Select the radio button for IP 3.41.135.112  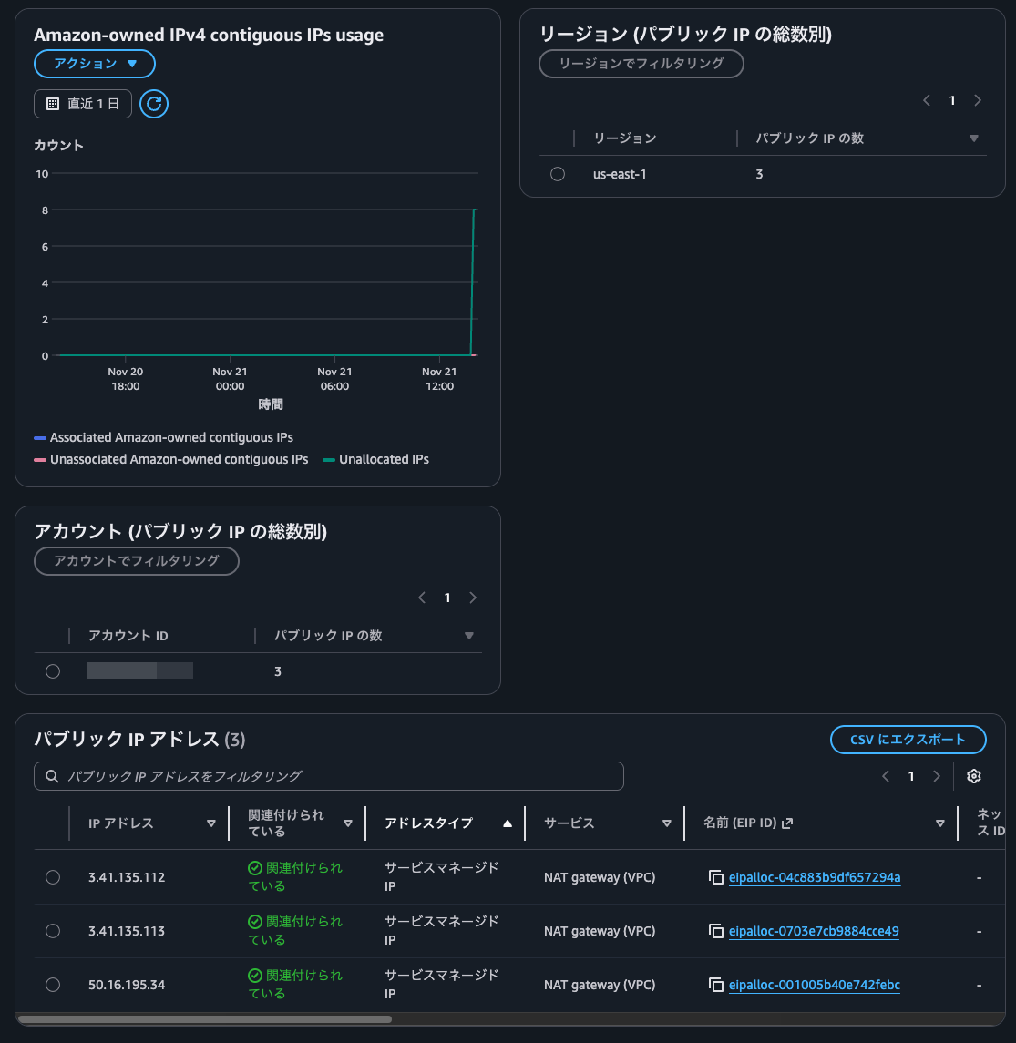click(x=52, y=876)
